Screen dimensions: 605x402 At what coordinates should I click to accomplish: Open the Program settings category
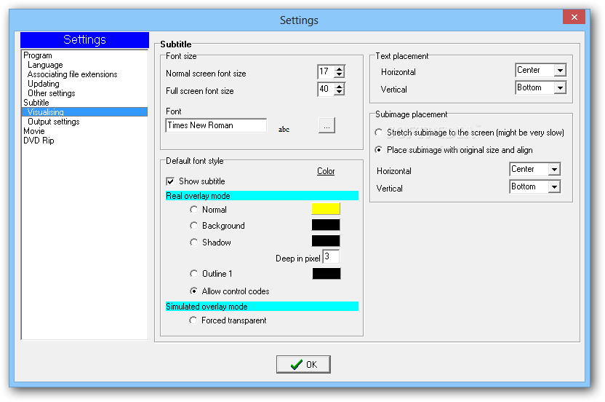pos(38,55)
